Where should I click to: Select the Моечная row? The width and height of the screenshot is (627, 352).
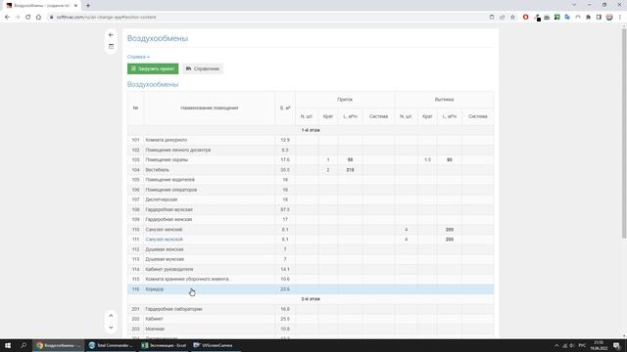pyautogui.click(x=311, y=330)
